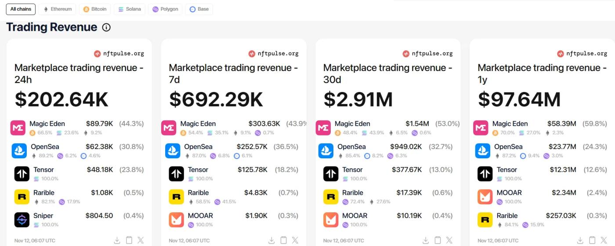Open nftpulse.org link on the 30d card
The height and width of the screenshot is (246, 615).
[x=428, y=53]
